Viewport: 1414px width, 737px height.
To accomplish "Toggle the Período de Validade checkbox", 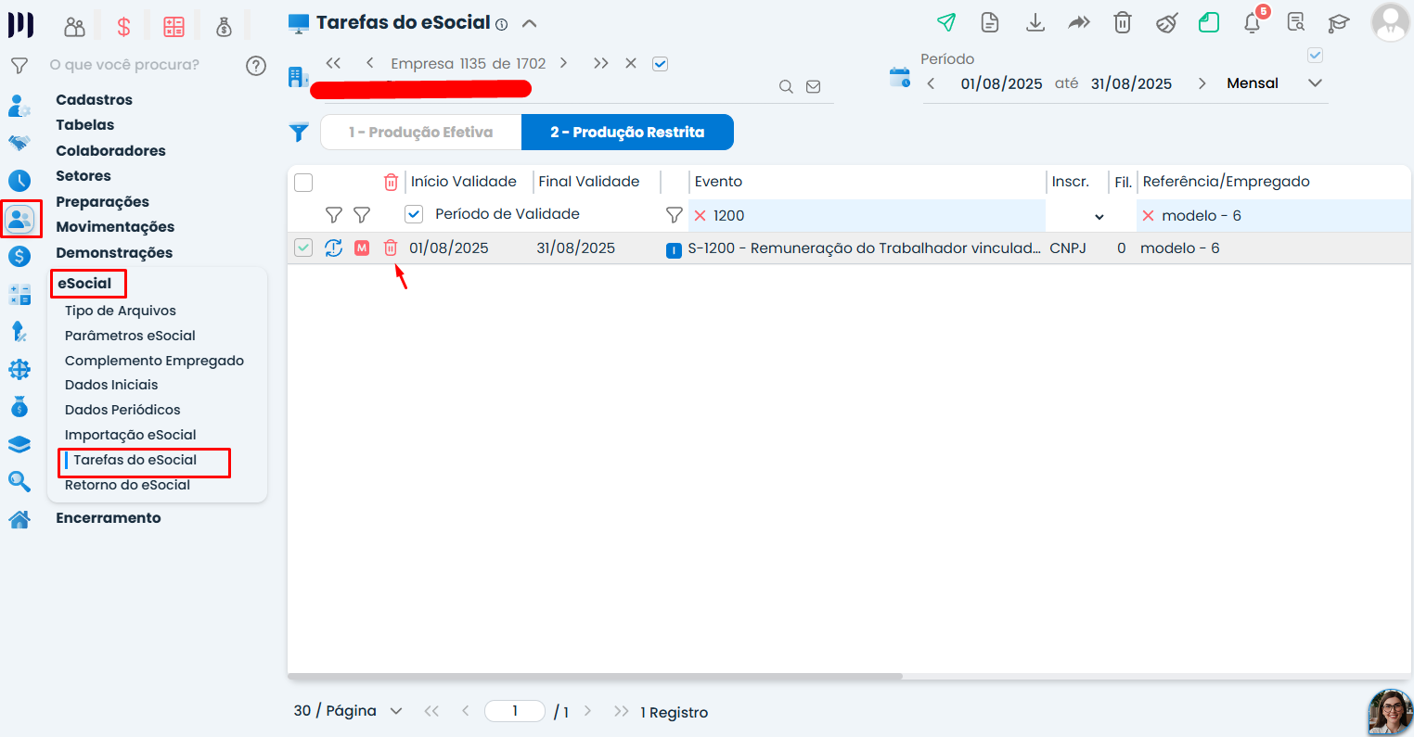I will point(414,214).
